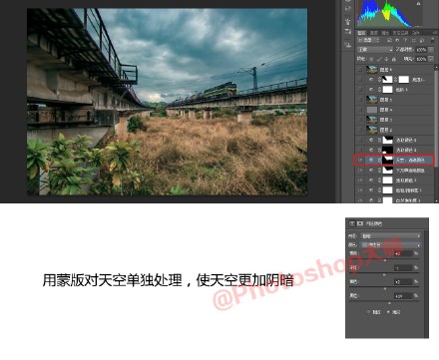Click the magenta slider handle
This screenshot has height=360, width=439.
click(384, 275)
